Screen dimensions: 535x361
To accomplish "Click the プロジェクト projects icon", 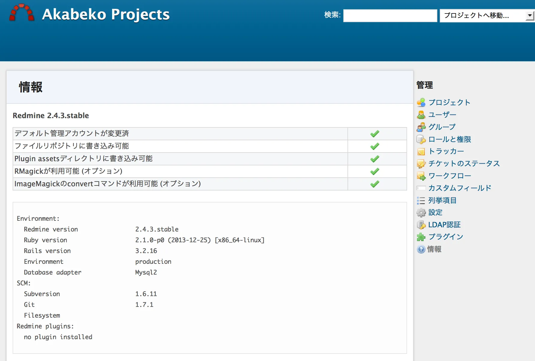I will coord(421,102).
